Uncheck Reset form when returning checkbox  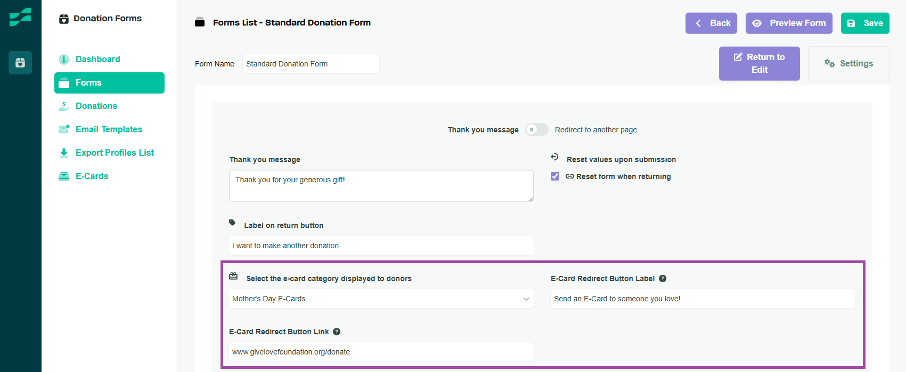pyautogui.click(x=555, y=176)
